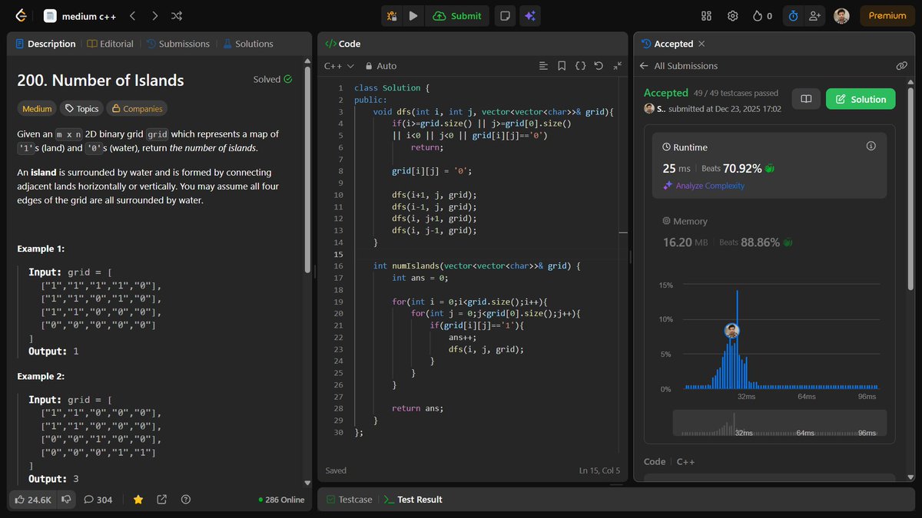Run the code with the play icon
Viewport: 922px width, 518px height.
click(x=413, y=15)
